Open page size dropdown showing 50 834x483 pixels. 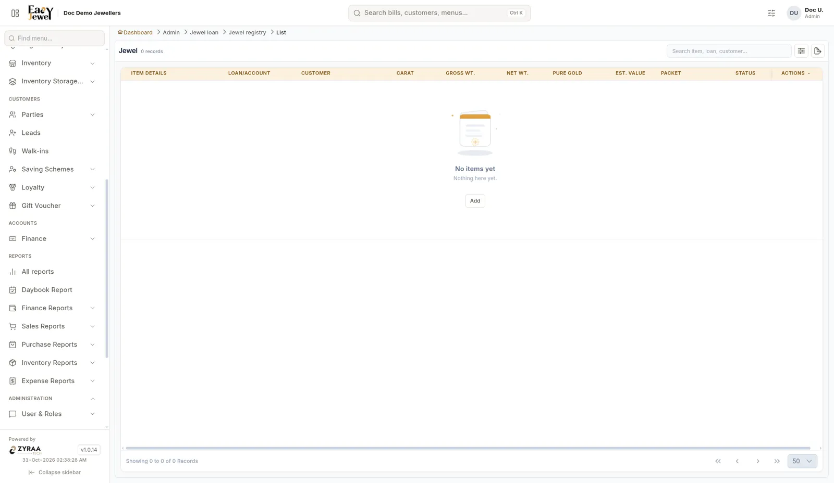(x=802, y=461)
